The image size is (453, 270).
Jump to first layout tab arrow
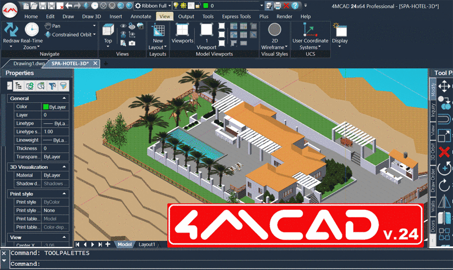[77, 244]
